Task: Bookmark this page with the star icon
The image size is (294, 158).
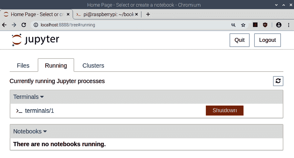Action: pos(243,25)
